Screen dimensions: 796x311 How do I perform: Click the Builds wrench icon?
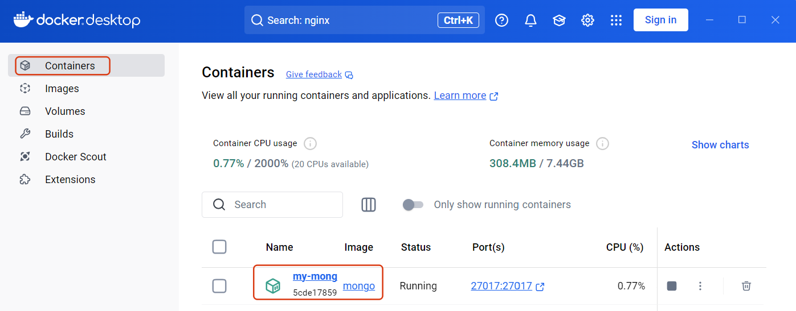[x=25, y=134]
